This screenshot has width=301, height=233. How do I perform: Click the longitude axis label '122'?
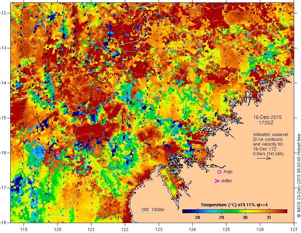pyautogui.click(x=125, y=229)
